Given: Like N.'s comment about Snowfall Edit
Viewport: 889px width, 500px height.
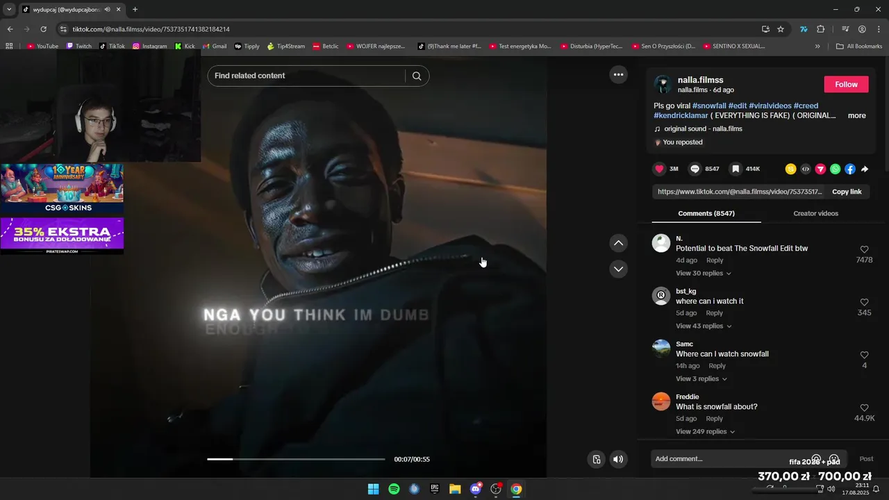Looking at the screenshot, I should (864, 249).
